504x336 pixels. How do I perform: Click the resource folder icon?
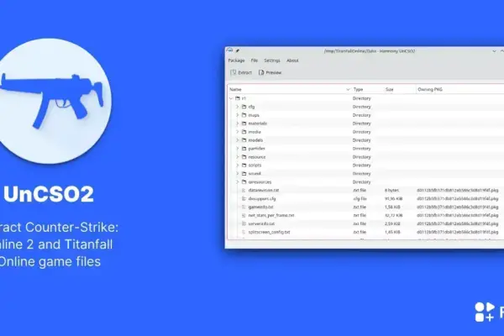tap(244, 157)
